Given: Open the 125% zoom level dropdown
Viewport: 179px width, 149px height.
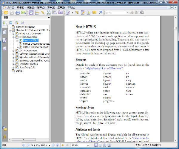Looking at the screenshot, I should point(88,145).
